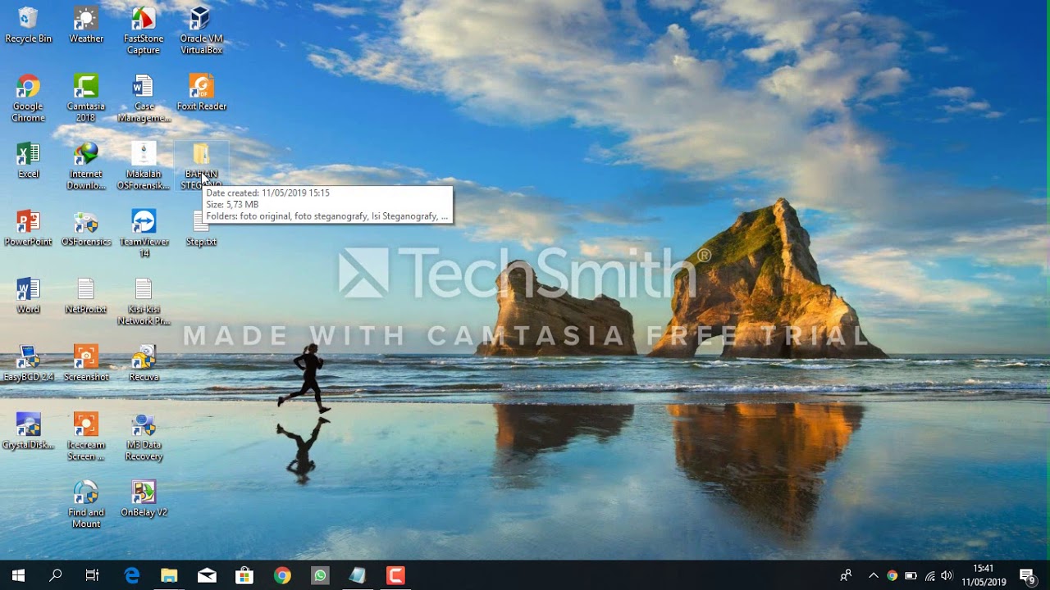Screen dimensions: 1050x590
Task: Select the OSForensics desktop shortcut
Action: 86,229
